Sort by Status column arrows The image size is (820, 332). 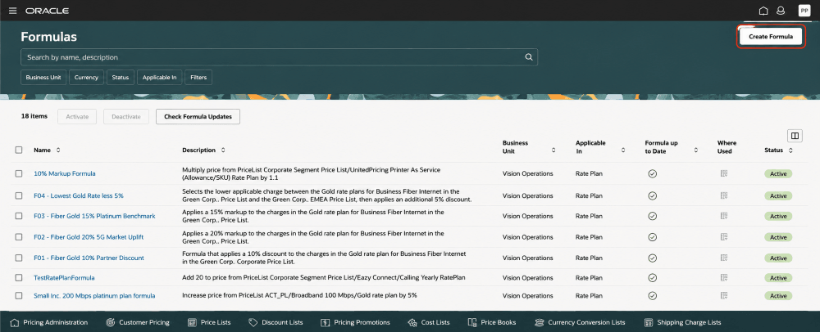click(x=790, y=150)
